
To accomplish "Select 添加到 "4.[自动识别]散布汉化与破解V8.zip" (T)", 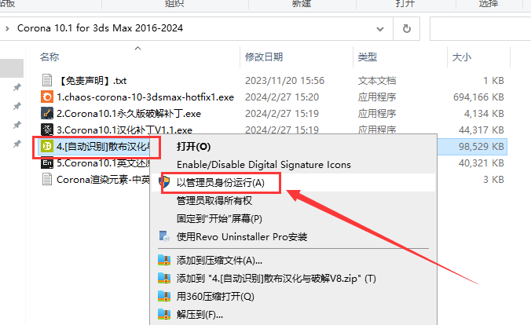I will (276, 279).
